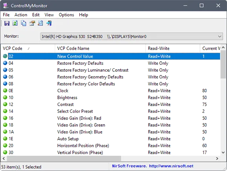This screenshot has height=171, width=227.
Task: Click the green dot beside code 20
Action: (5, 145)
